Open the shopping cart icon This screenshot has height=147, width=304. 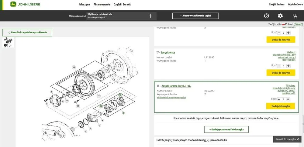point(295,16)
